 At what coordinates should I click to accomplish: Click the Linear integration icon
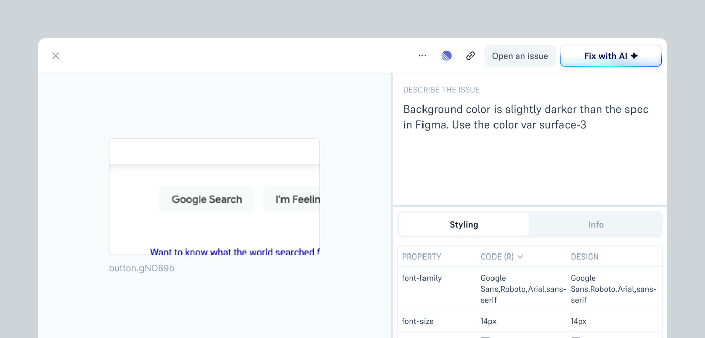tap(447, 56)
